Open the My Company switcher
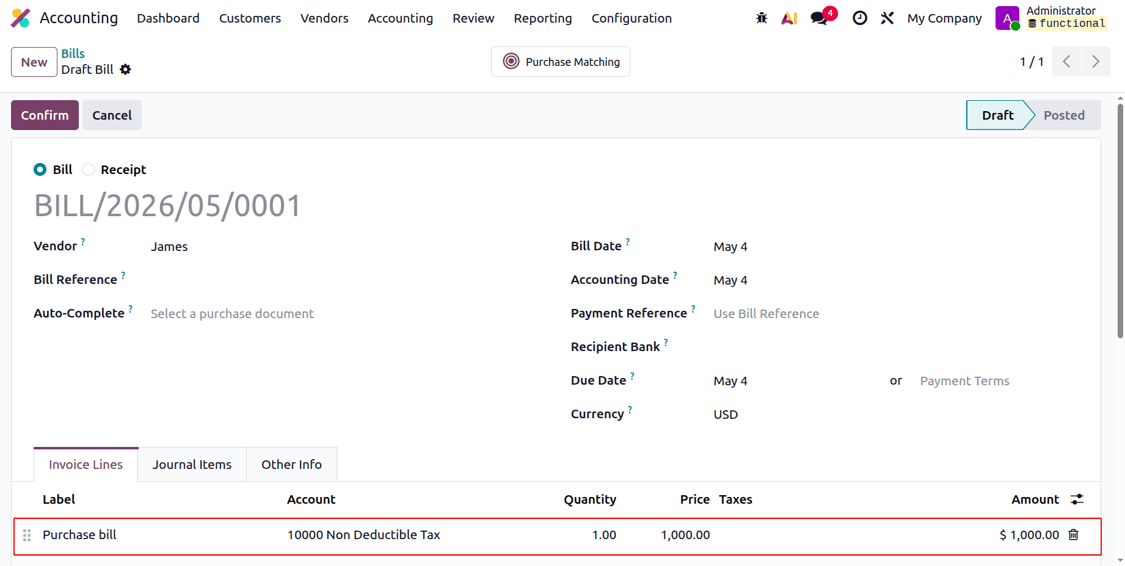 point(944,18)
